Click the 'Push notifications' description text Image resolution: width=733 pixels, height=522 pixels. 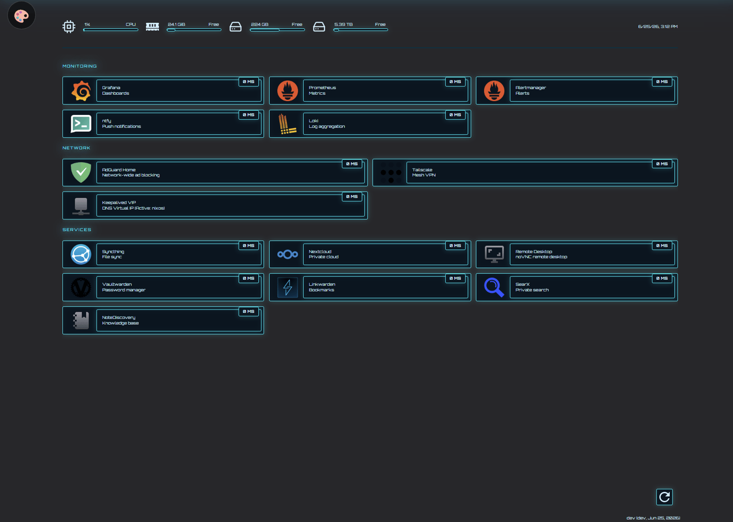coord(121,126)
